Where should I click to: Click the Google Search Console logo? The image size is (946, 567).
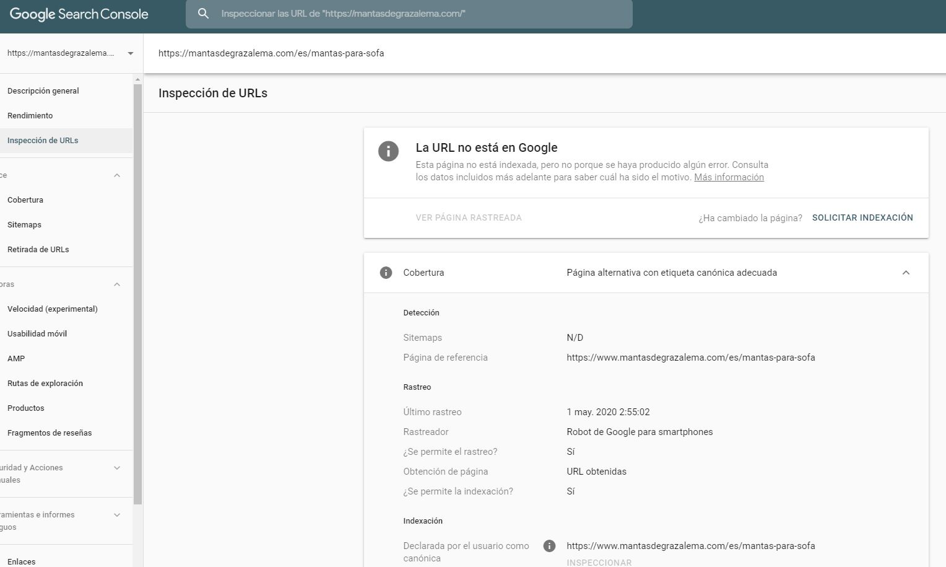pyautogui.click(x=79, y=14)
